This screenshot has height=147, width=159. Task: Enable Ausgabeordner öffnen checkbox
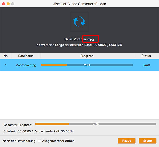click(x=39, y=141)
